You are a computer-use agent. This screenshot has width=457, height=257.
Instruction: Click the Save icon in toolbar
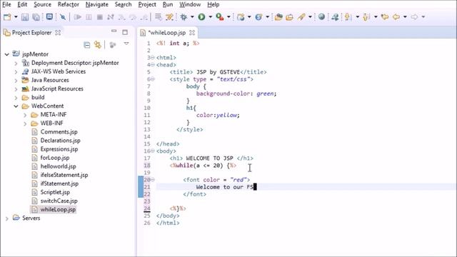[25, 17]
